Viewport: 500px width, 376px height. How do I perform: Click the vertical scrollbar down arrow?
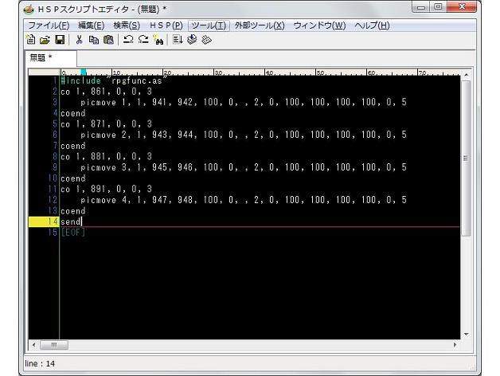[x=467, y=335]
